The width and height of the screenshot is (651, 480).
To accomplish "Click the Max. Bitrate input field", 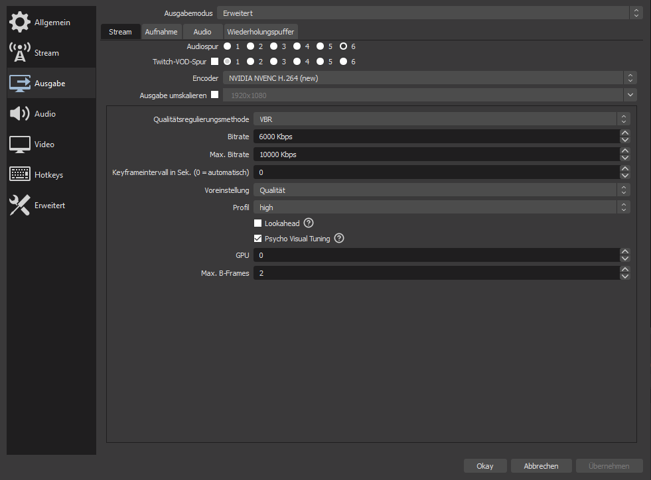I will pos(435,154).
